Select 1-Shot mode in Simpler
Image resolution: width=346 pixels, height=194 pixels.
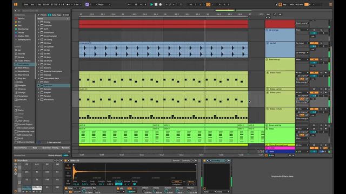(x=68, y=175)
